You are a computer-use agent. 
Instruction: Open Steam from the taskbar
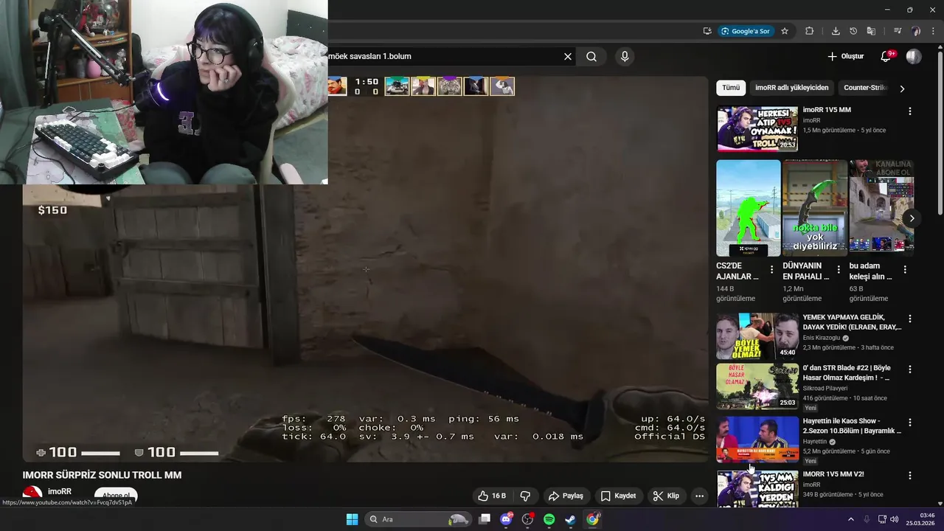(570, 519)
